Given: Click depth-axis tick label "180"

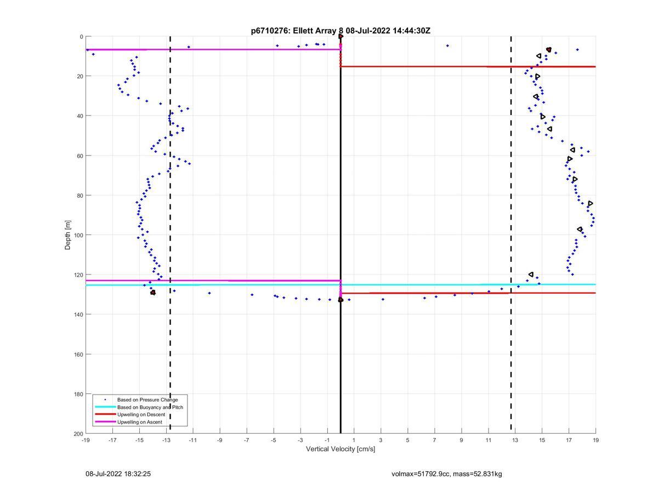Looking at the screenshot, I should pyautogui.click(x=79, y=394).
